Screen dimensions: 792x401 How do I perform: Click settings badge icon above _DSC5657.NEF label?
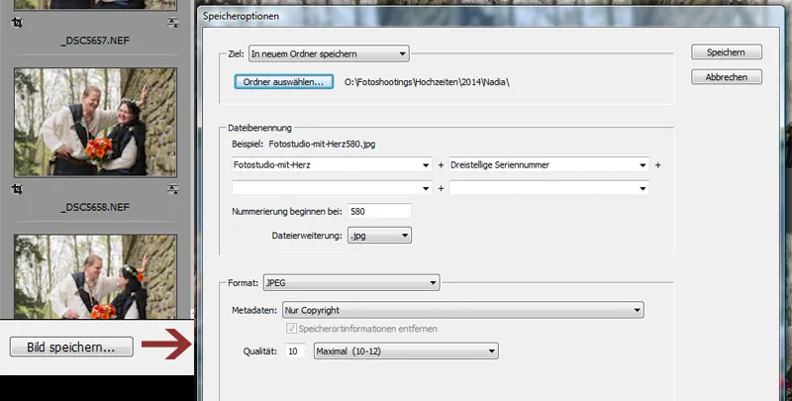pyautogui.click(x=173, y=23)
